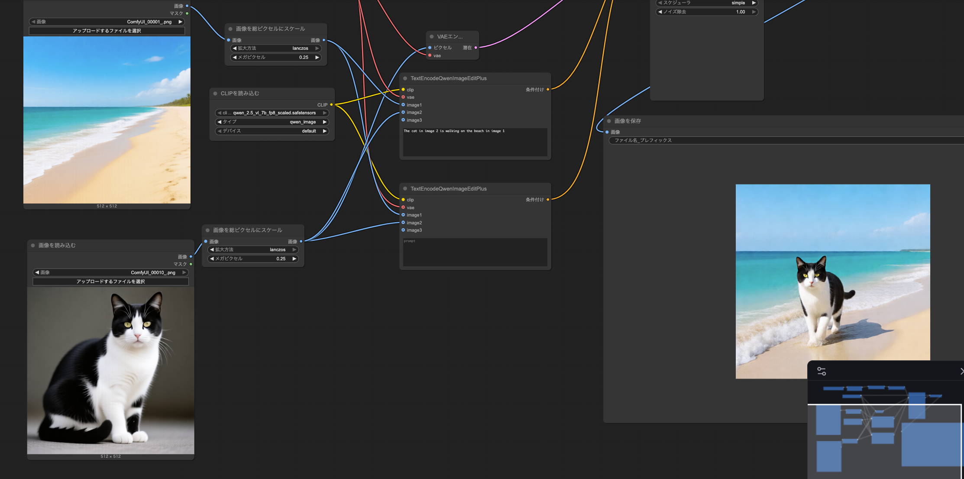The image size is (964, 479).
Task: Decrease メガピクセル value on the lower scale node
Action: click(x=212, y=259)
